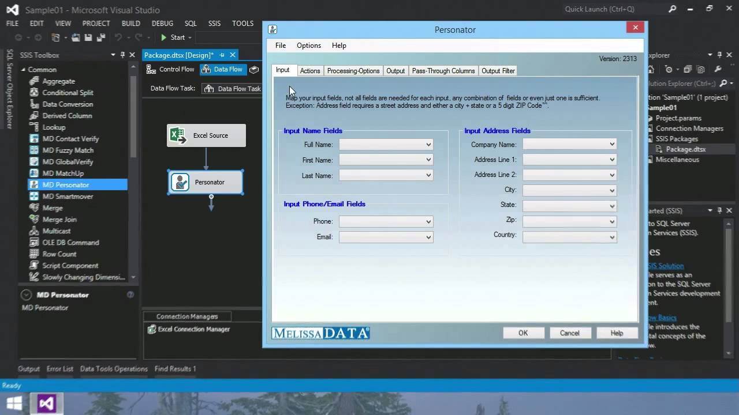Open the Personator Options menu
This screenshot has width=739, height=415.
309,46
